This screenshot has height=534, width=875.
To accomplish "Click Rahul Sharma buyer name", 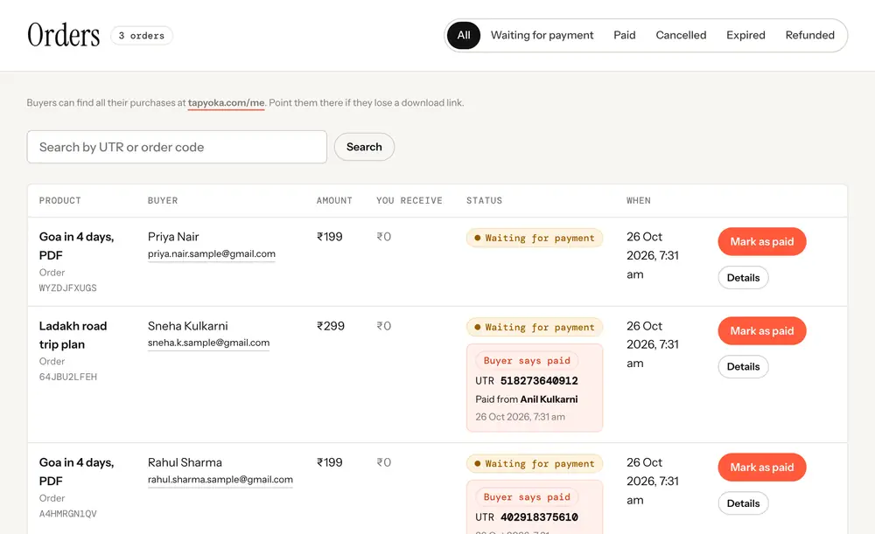I will click(x=185, y=462).
